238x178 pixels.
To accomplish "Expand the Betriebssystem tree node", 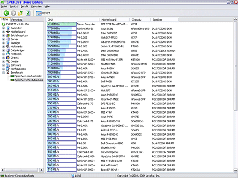I will point(4,35).
